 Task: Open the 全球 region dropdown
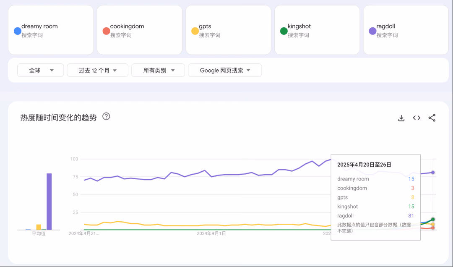tap(40, 70)
